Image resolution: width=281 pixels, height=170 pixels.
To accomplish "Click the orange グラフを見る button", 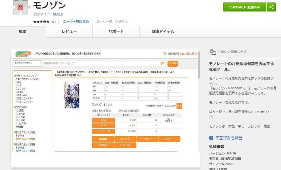I will pos(173,63).
